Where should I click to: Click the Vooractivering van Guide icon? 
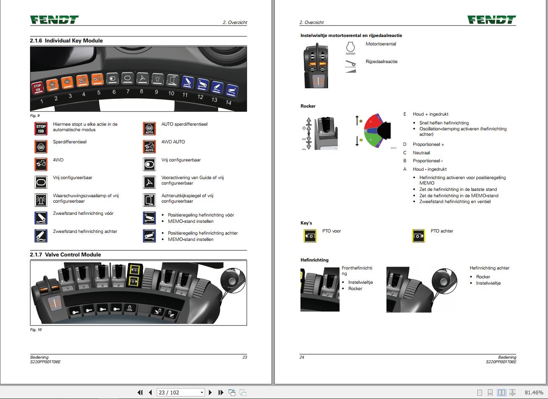click(149, 182)
